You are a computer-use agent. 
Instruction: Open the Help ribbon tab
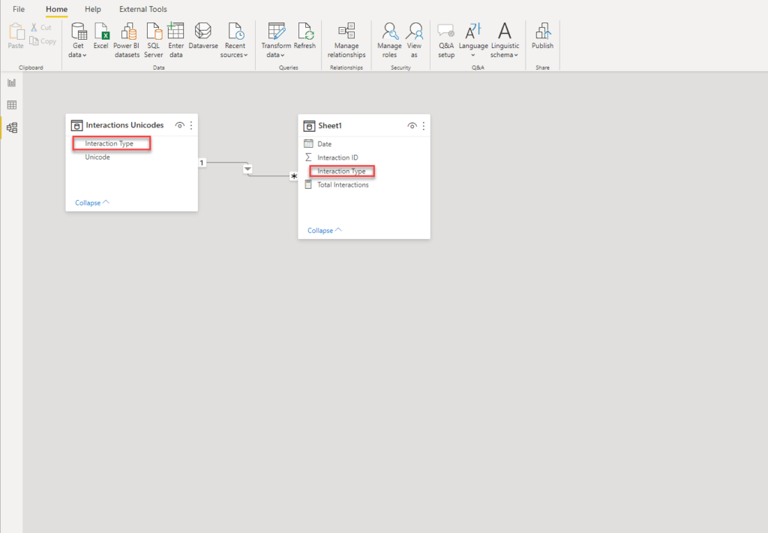pos(92,9)
